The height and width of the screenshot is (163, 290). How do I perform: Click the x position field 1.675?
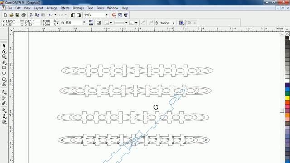[10, 21]
